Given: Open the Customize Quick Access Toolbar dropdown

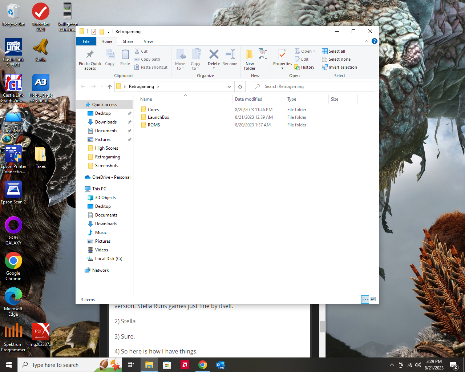Looking at the screenshot, I should point(108,32).
